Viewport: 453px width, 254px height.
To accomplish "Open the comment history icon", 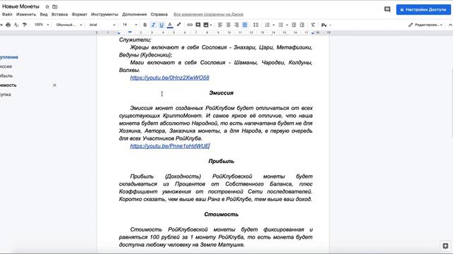I will coord(387,9).
